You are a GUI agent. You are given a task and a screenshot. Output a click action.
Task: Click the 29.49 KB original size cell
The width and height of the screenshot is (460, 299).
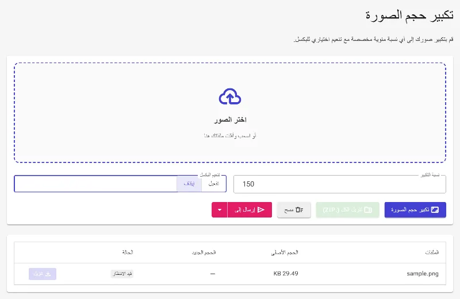tap(286, 274)
